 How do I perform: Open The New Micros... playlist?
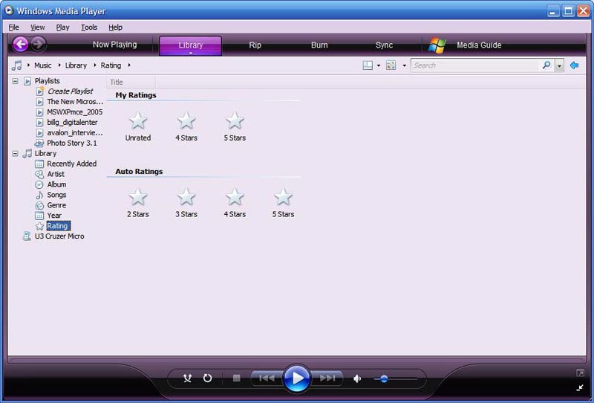(x=75, y=101)
